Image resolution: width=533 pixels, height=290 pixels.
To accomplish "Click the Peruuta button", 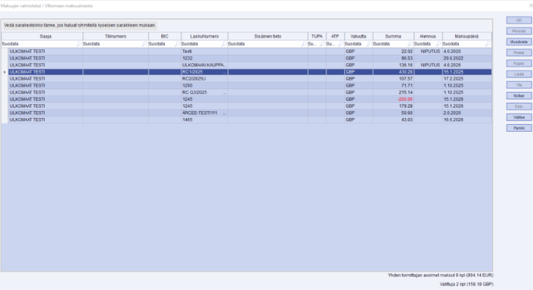I will tap(519, 32).
